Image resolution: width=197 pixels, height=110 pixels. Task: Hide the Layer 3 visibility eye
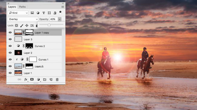(10, 39)
